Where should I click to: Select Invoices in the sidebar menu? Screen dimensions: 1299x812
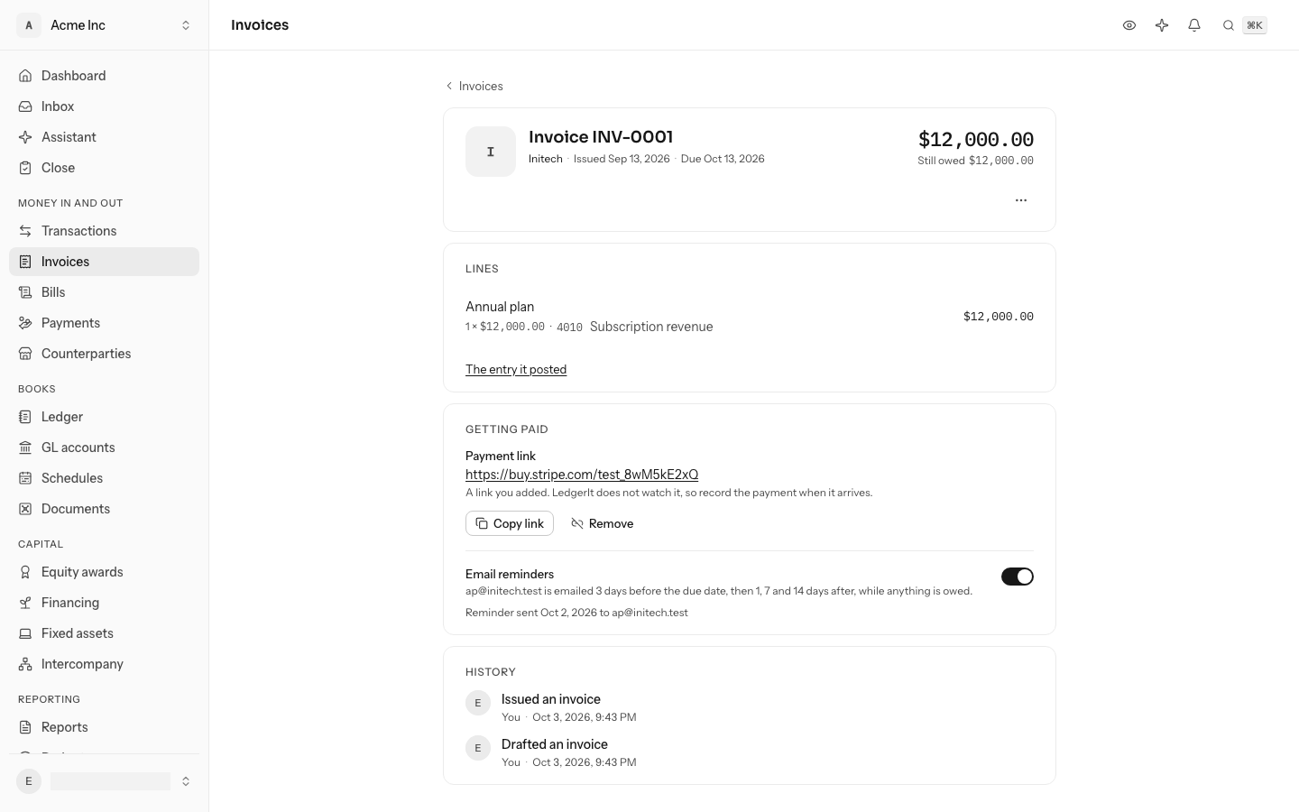105,262
